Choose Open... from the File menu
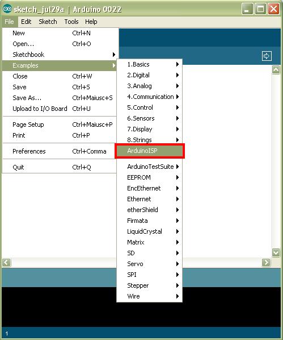The image size is (283, 340). tap(60, 44)
